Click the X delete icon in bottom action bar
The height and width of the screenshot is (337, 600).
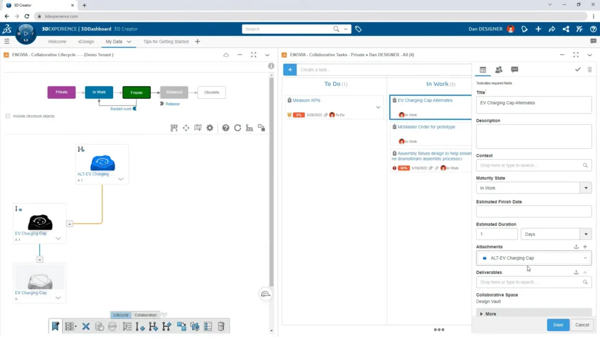pos(86,326)
